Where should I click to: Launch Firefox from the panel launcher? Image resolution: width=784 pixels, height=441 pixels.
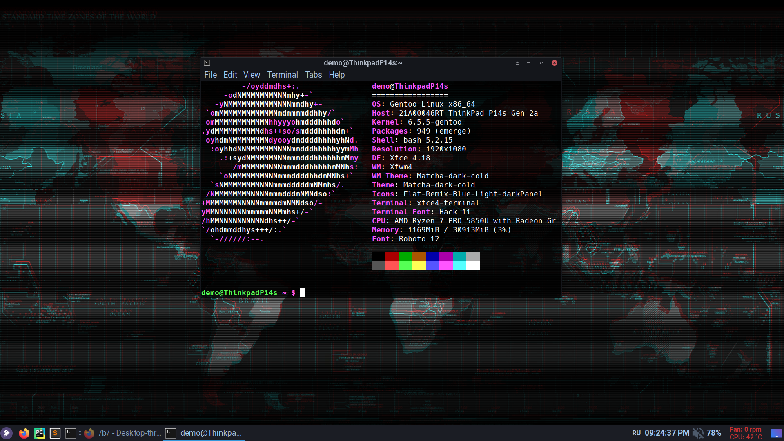[x=24, y=433]
